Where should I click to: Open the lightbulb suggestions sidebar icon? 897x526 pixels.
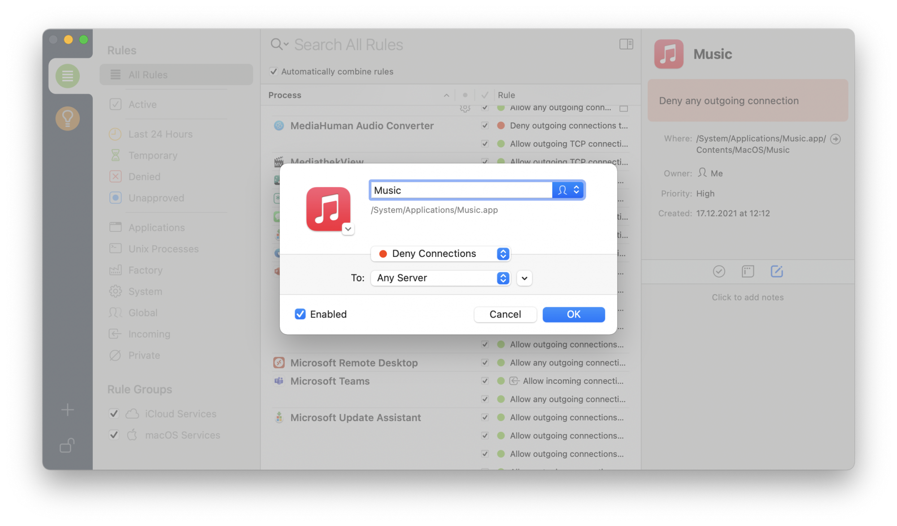(68, 118)
